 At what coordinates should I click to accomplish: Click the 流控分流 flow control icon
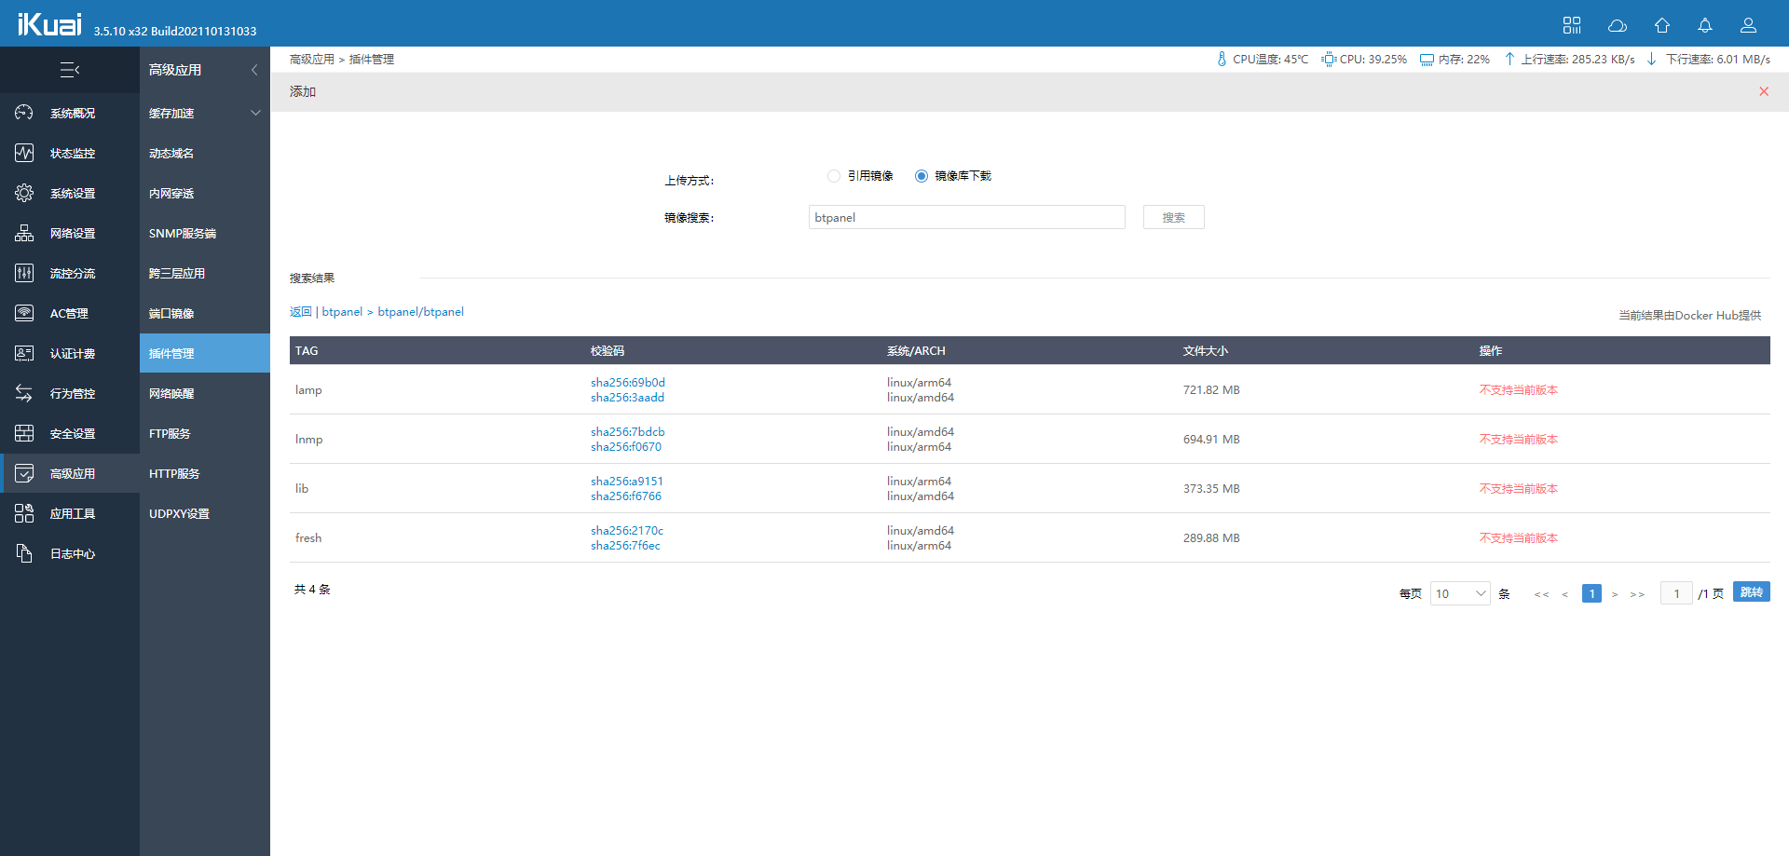24,273
